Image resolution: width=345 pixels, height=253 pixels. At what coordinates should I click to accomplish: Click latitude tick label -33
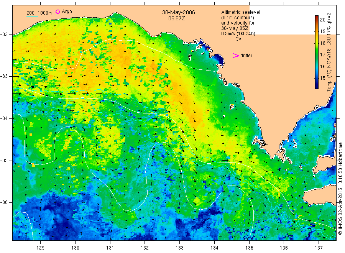click(x=4, y=76)
